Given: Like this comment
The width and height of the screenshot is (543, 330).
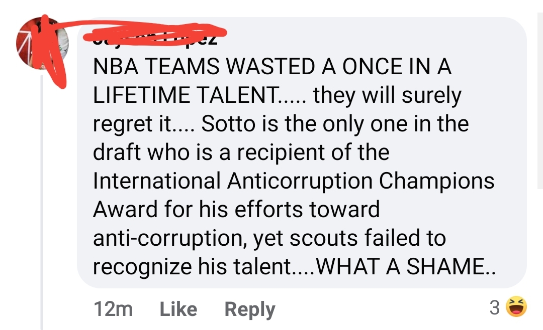Looking at the screenshot, I should pos(178,308).
